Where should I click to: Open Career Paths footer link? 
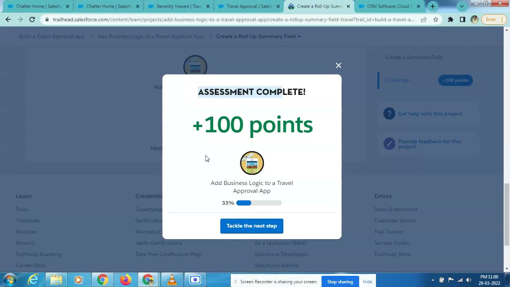(31, 265)
